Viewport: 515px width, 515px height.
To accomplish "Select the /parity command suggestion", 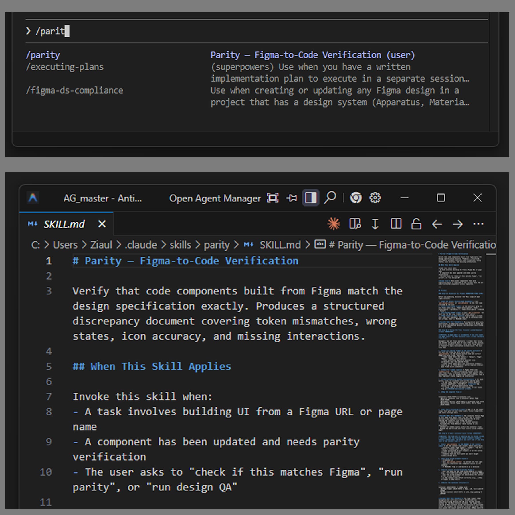I will 43,55.
